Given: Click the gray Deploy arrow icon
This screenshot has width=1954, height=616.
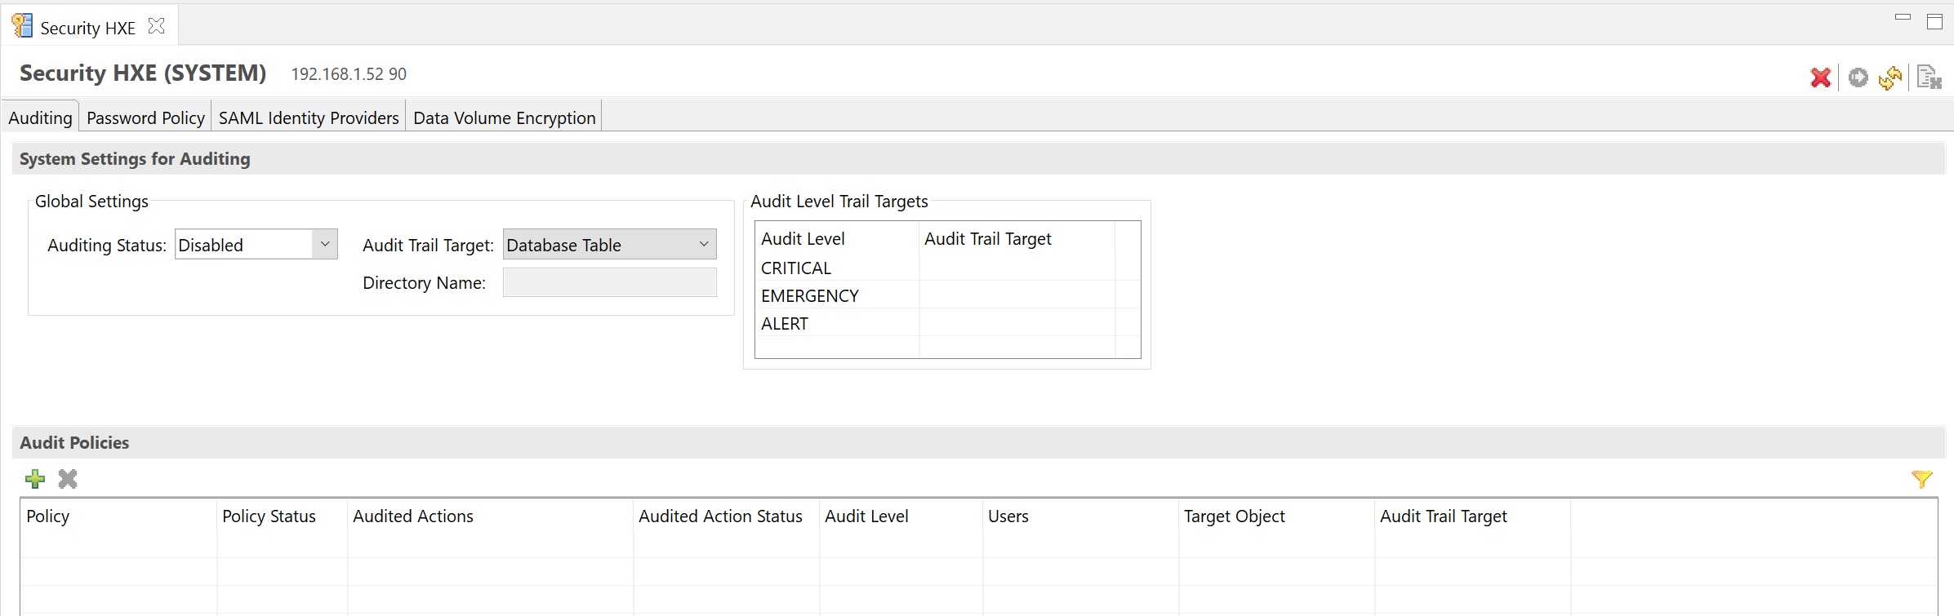Looking at the screenshot, I should point(1858,78).
